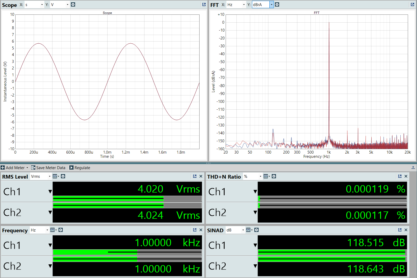Click Save Meter Data button

pyautogui.click(x=48, y=168)
